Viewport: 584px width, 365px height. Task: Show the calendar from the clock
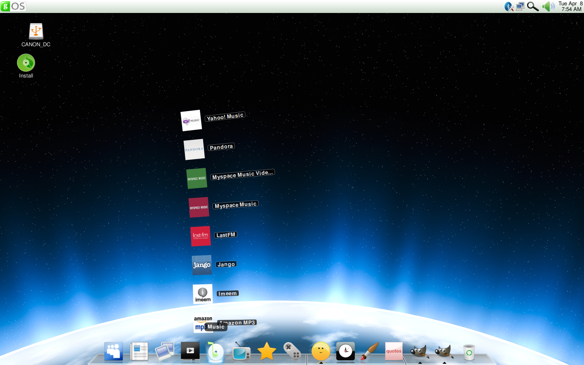pyautogui.click(x=570, y=6)
